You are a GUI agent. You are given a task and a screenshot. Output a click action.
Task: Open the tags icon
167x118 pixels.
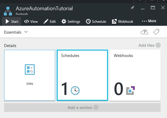click(x=156, y=32)
